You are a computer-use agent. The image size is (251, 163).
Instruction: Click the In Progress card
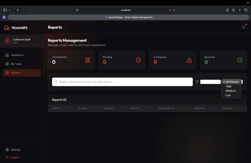point(173,60)
